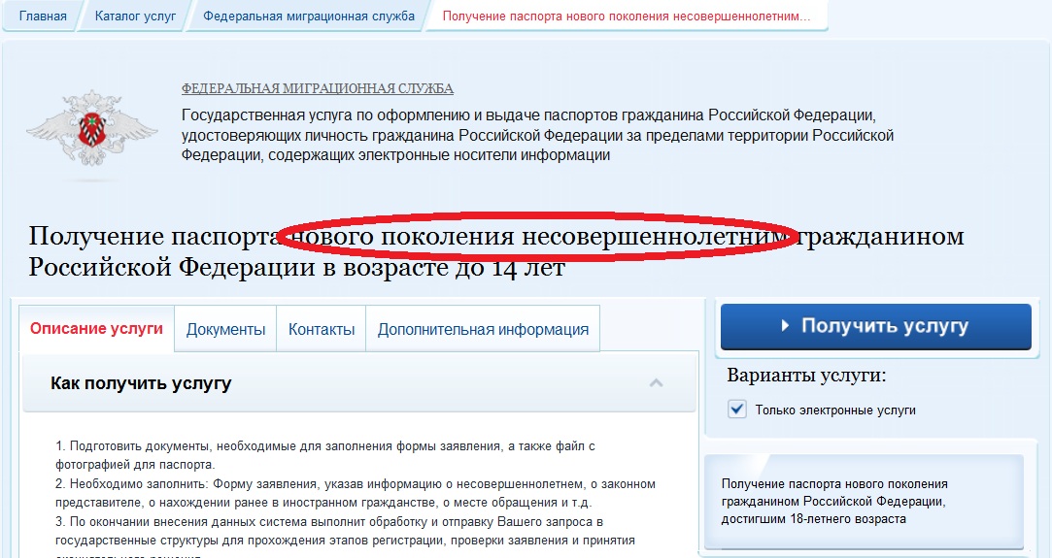The height and width of the screenshot is (558, 1052).
Task: Open the Каталог услуг breadcrumb
Action: pyautogui.click(x=136, y=16)
